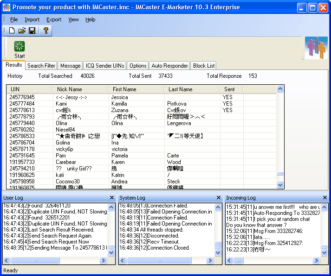
Task: Switch to the Options tab
Action: (138, 66)
